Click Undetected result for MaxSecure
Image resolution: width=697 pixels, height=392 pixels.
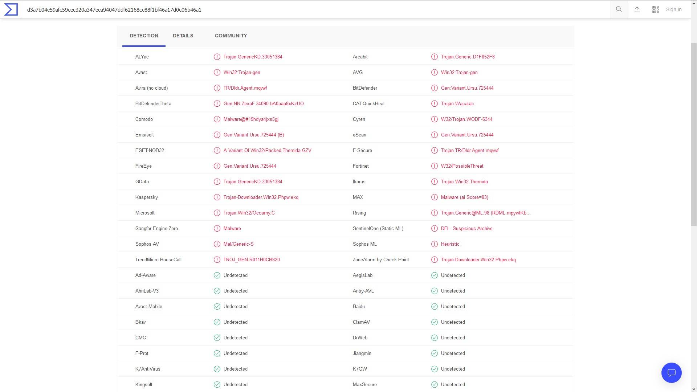(453, 385)
